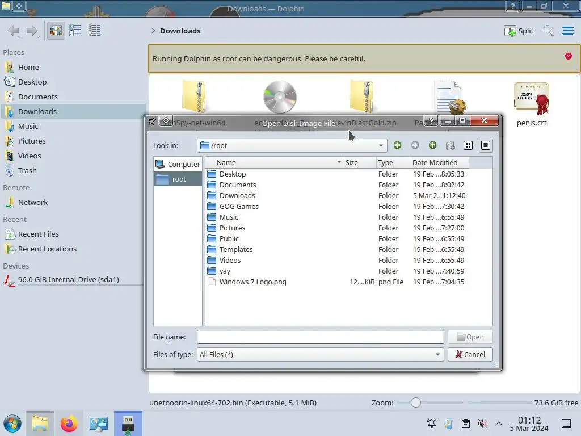This screenshot has height=436, width=581.
Task: Select root in dialog sidebar
Action: click(x=178, y=179)
